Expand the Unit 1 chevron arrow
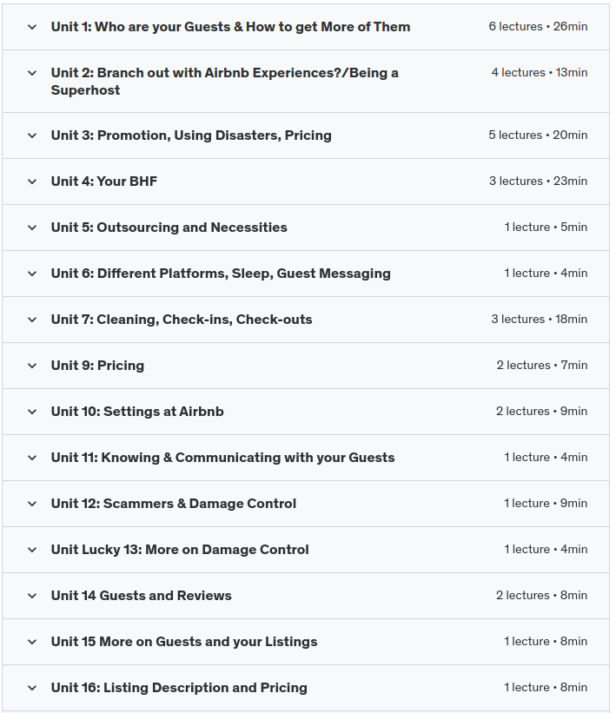 pos(32,27)
